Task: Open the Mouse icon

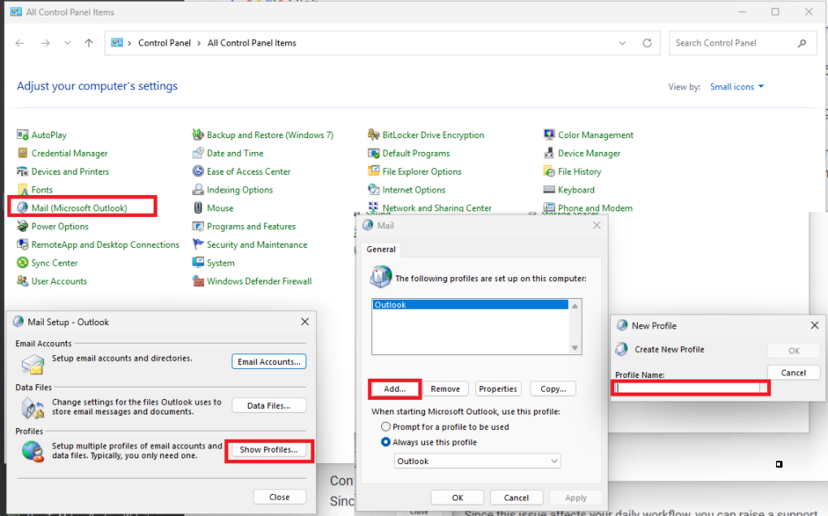Action: (x=198, y=207)
